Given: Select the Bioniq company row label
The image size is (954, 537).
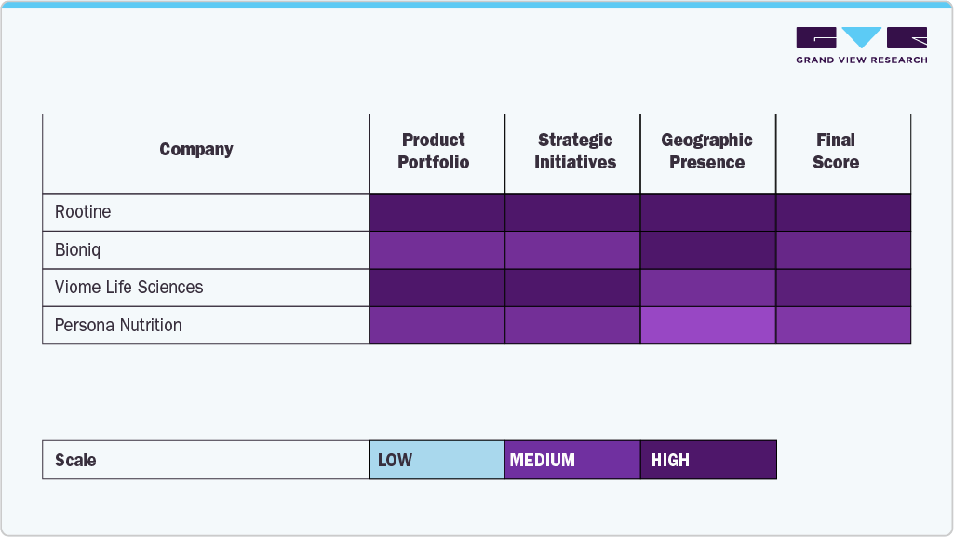Looking at the screenshot, I should pyautogui.click(x=79, y=250).
